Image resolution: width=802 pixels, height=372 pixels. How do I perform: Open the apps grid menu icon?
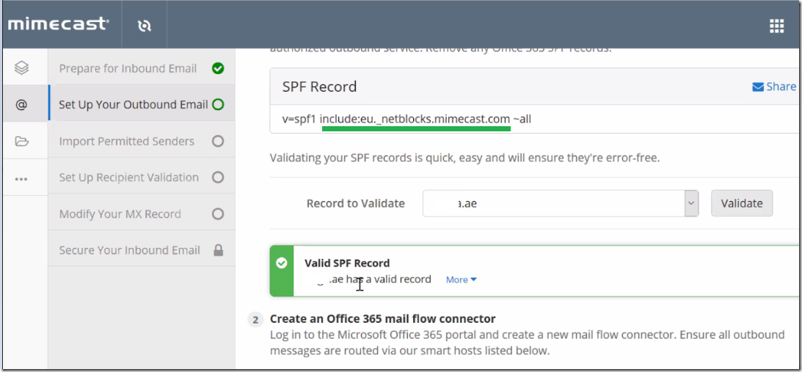pos(776,26)
